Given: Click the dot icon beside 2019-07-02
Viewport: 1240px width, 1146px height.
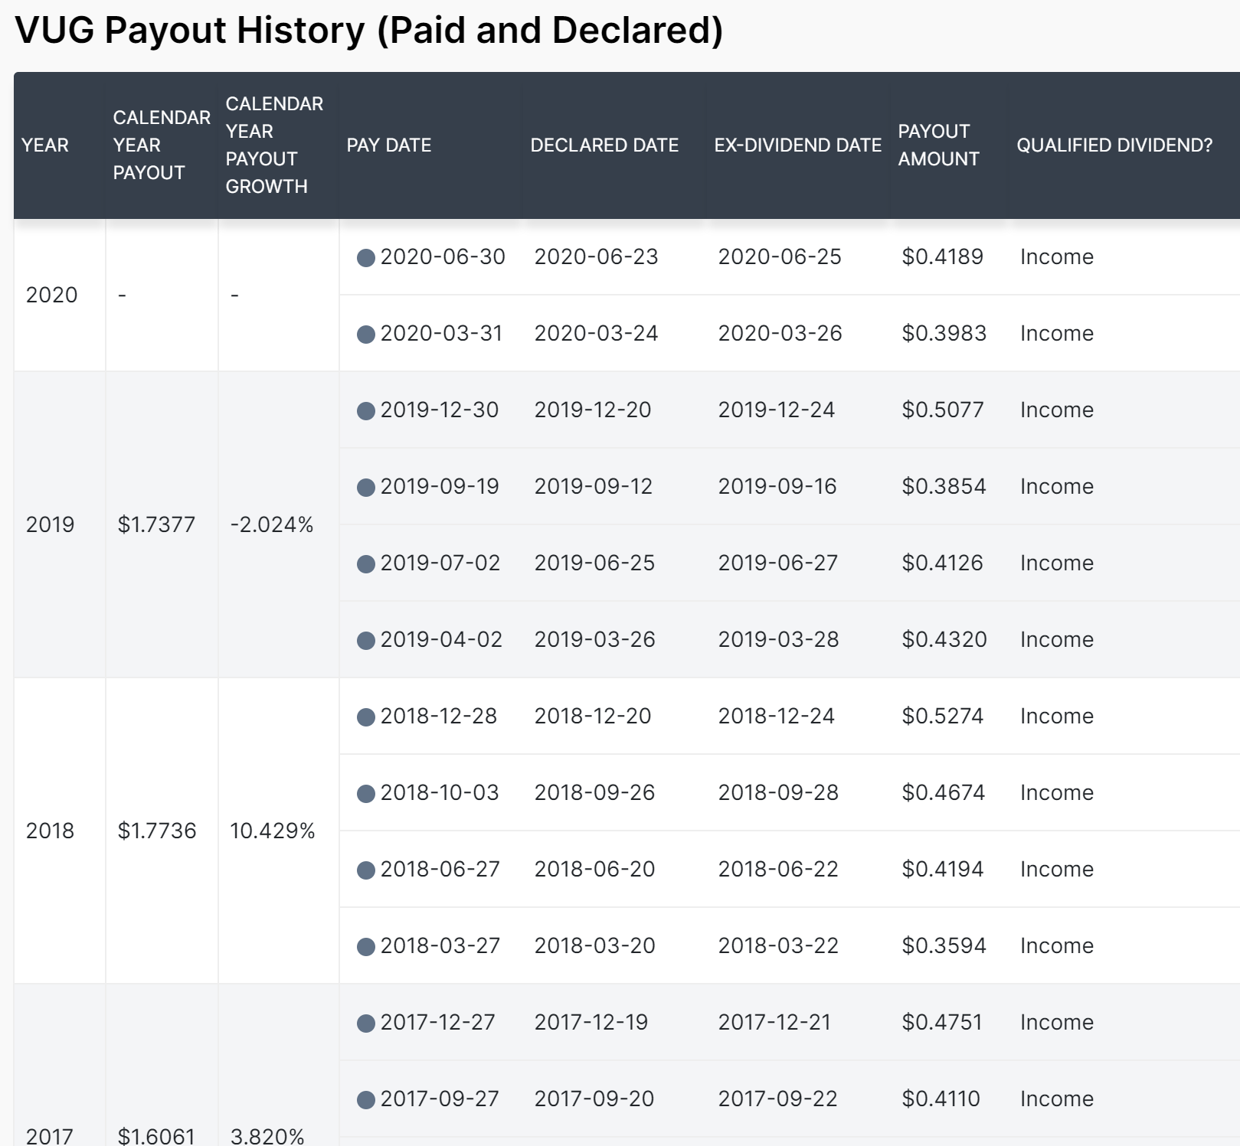Looking at the screenshot, I should click(x=366, y=564).
